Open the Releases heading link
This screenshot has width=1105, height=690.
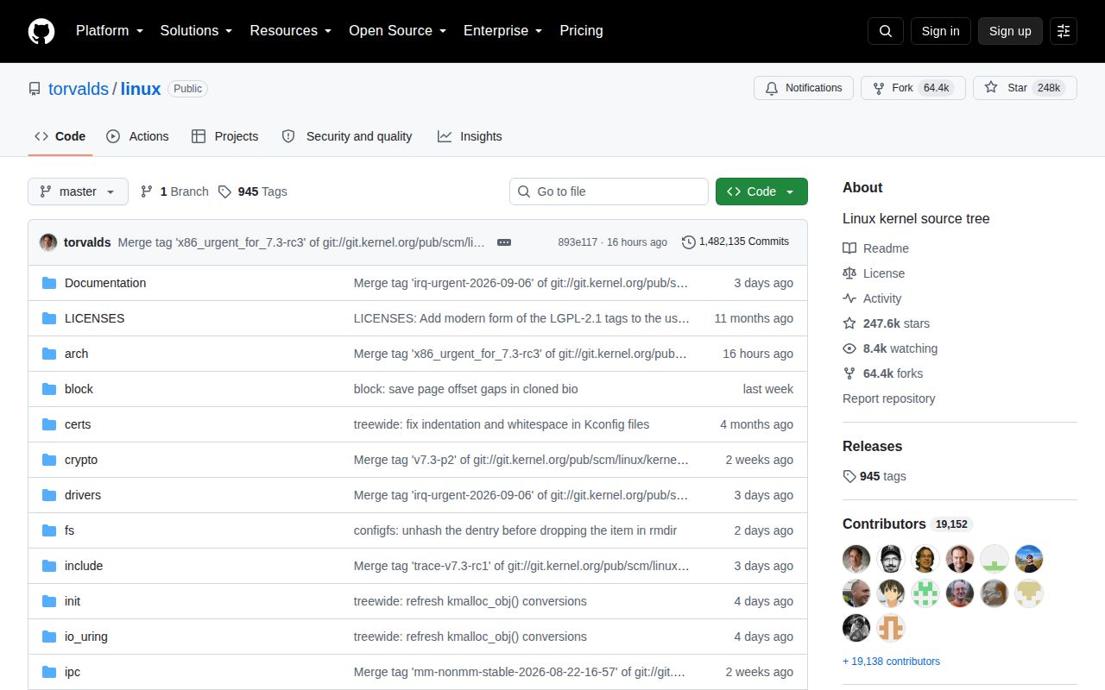tap(872, 446)
